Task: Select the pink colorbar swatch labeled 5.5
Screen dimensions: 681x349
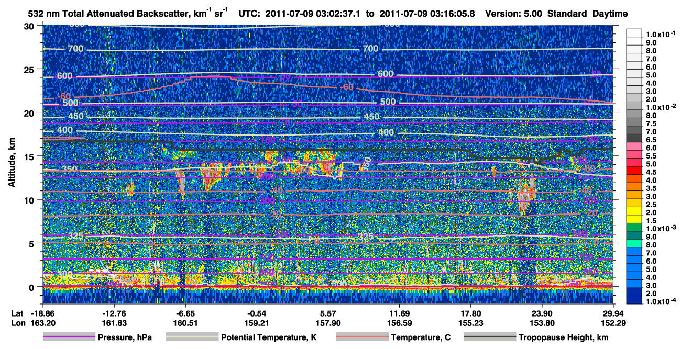Action: point(634,155)
